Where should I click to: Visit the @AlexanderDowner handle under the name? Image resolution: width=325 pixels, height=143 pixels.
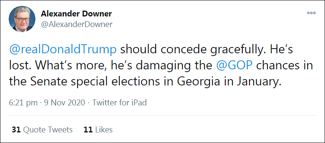coord(76,24)
